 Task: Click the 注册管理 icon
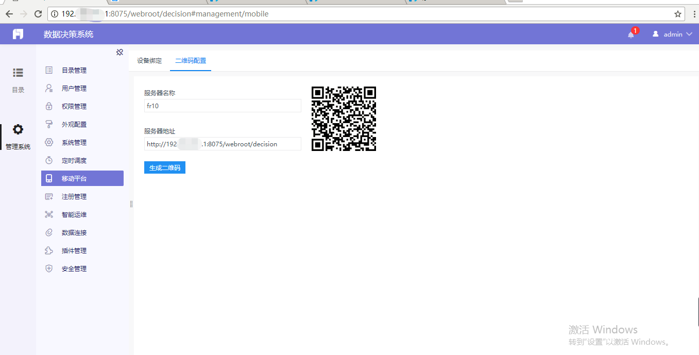click(49, 196)
